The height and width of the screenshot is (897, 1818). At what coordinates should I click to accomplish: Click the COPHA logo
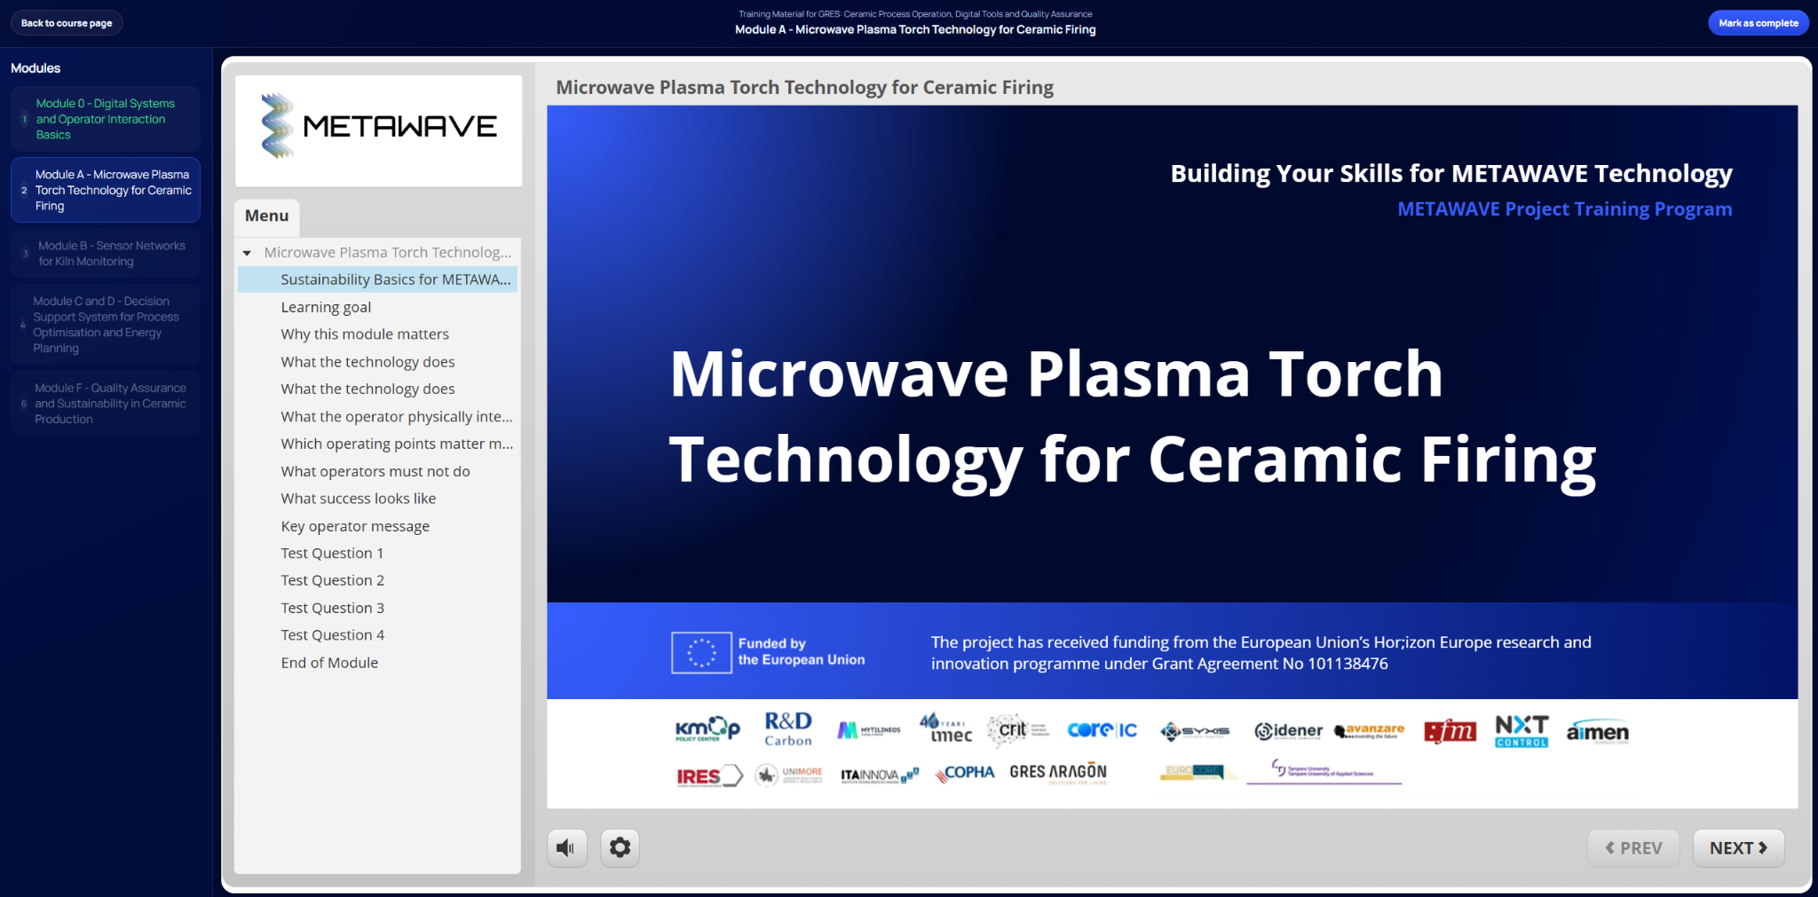(x=965, y=774)
